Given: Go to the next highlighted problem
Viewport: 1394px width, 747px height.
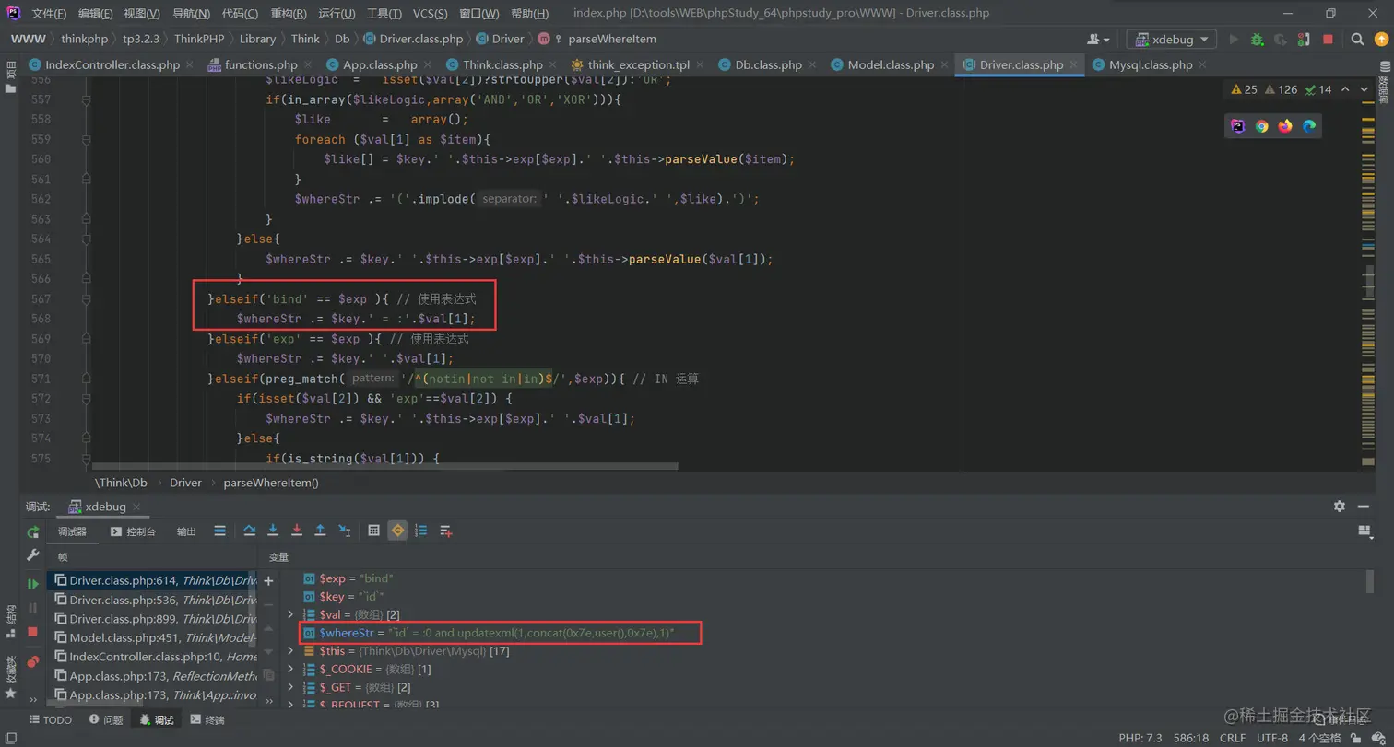Looking at the screenshot, I should pyautogui.click(x=1364, y=89).
